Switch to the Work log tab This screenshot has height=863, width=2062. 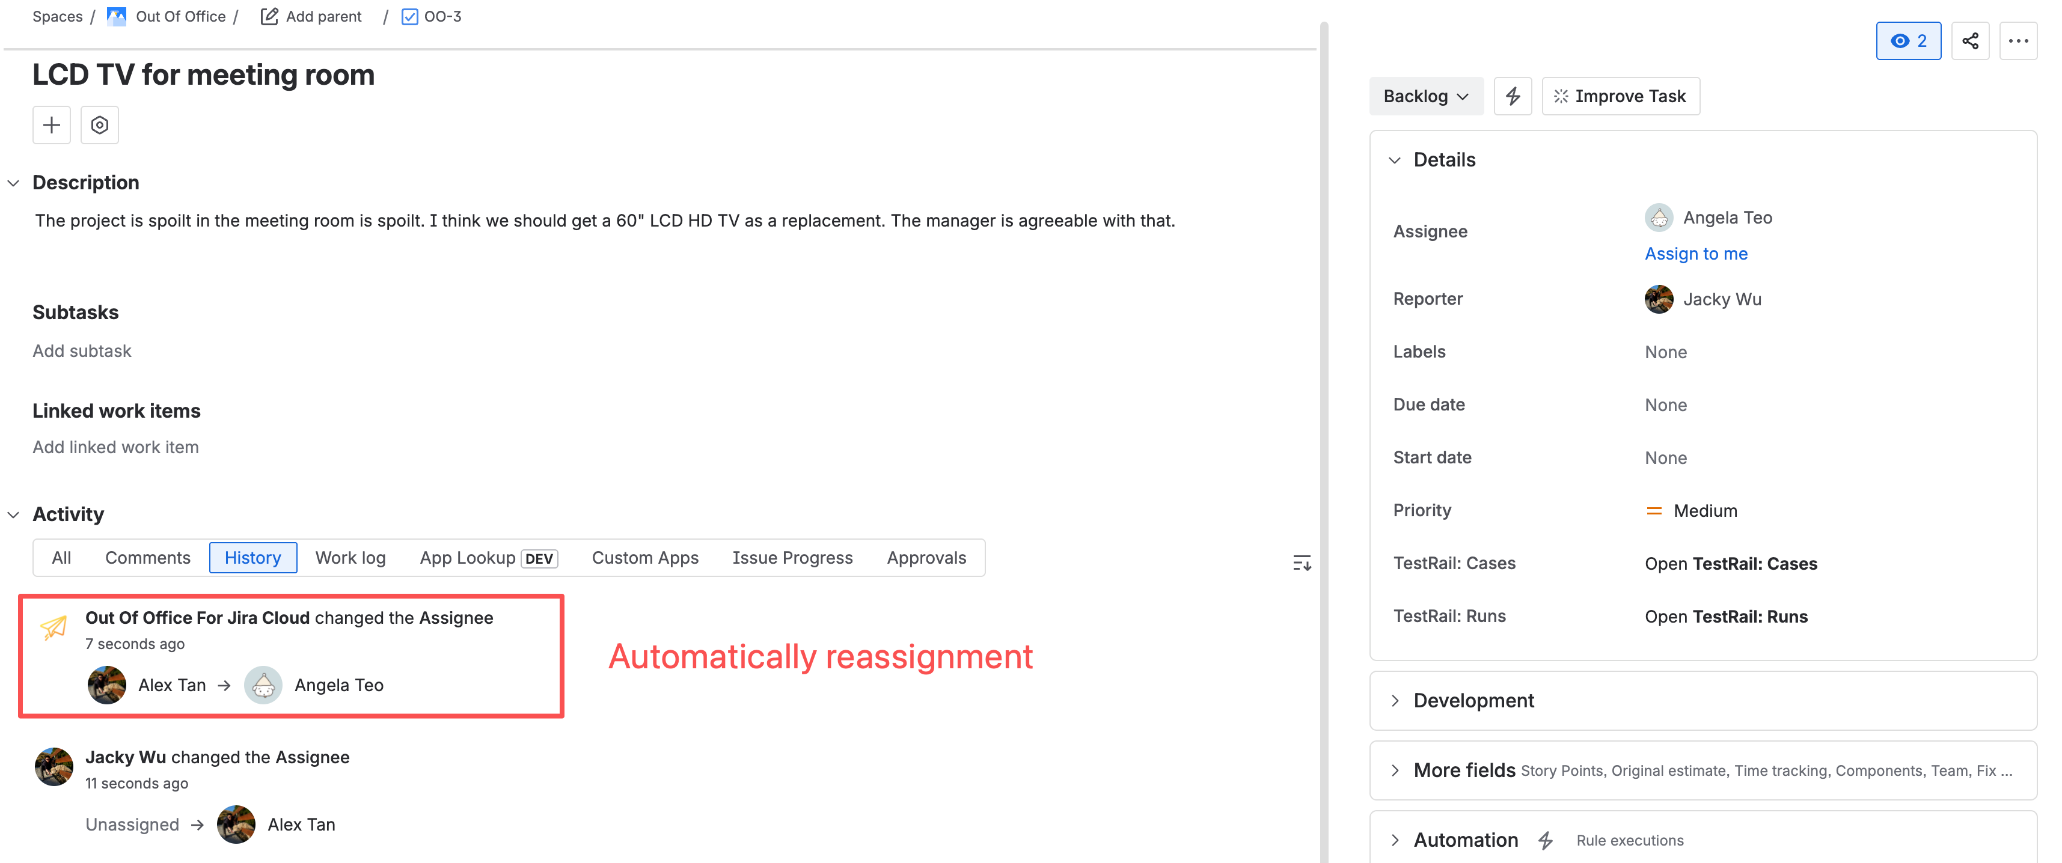click(x=350, y=558)
